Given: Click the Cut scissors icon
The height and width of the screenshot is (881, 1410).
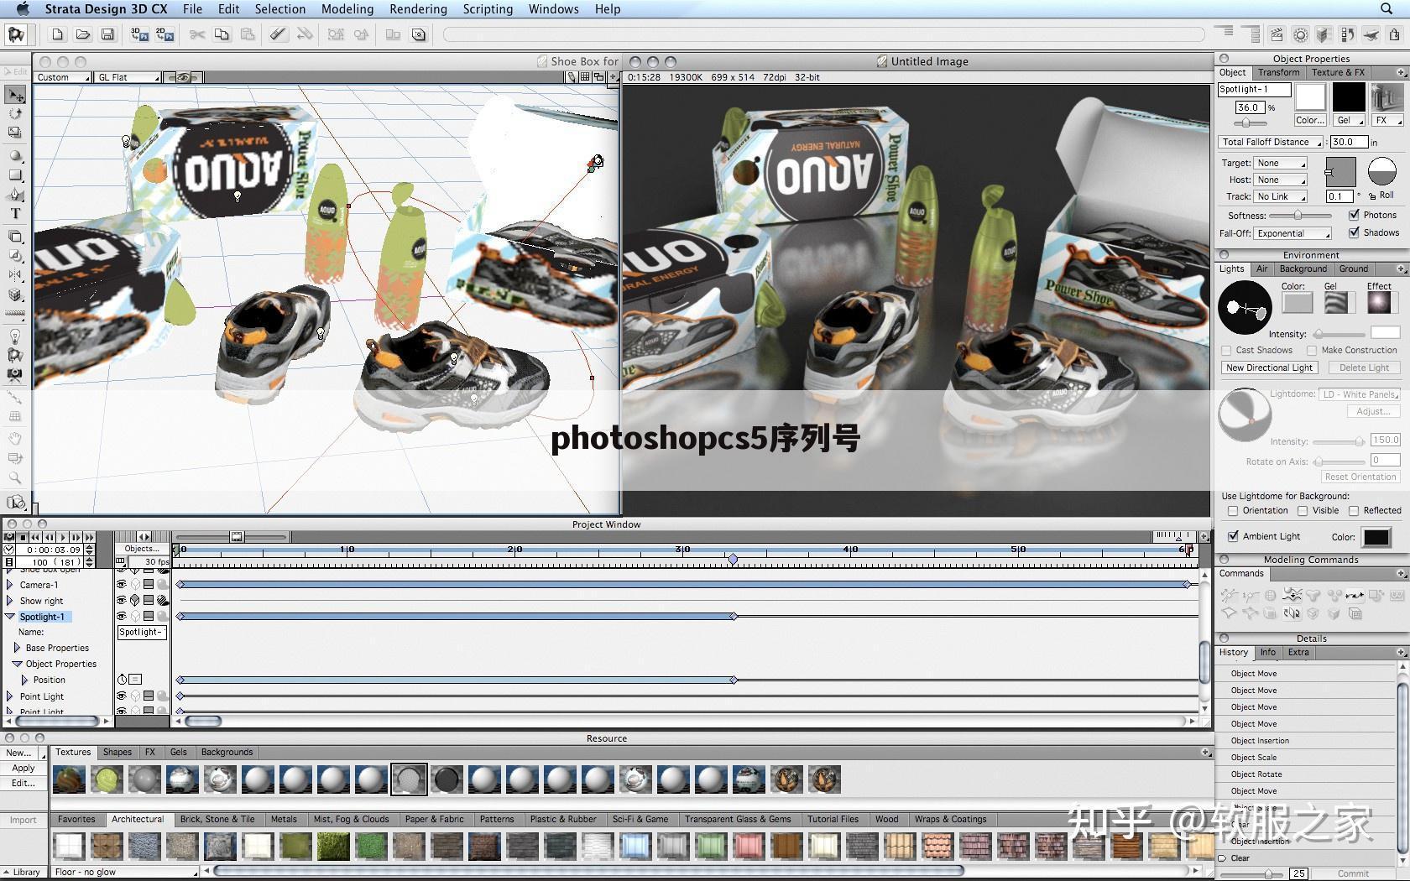Looking at the screenshot, I should point(196,34).
